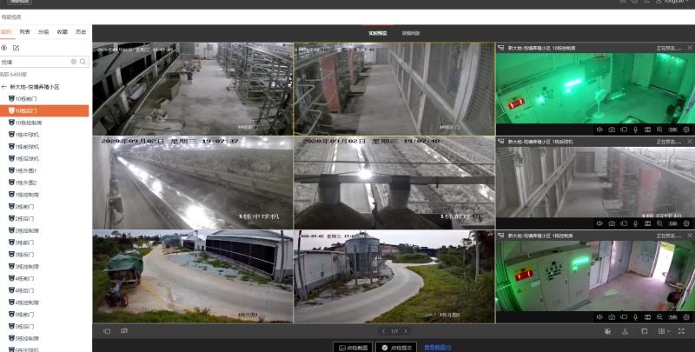Image resolution: width=695 pixels, height=352 pixels.
Task: Start recording on the 10栋控制房 camera panel
Action: click(x=624, y=130)
